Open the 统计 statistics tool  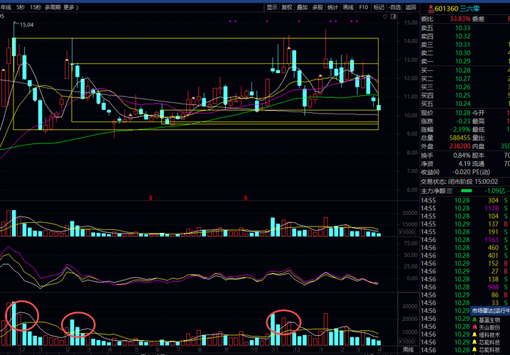coord(332,7)
